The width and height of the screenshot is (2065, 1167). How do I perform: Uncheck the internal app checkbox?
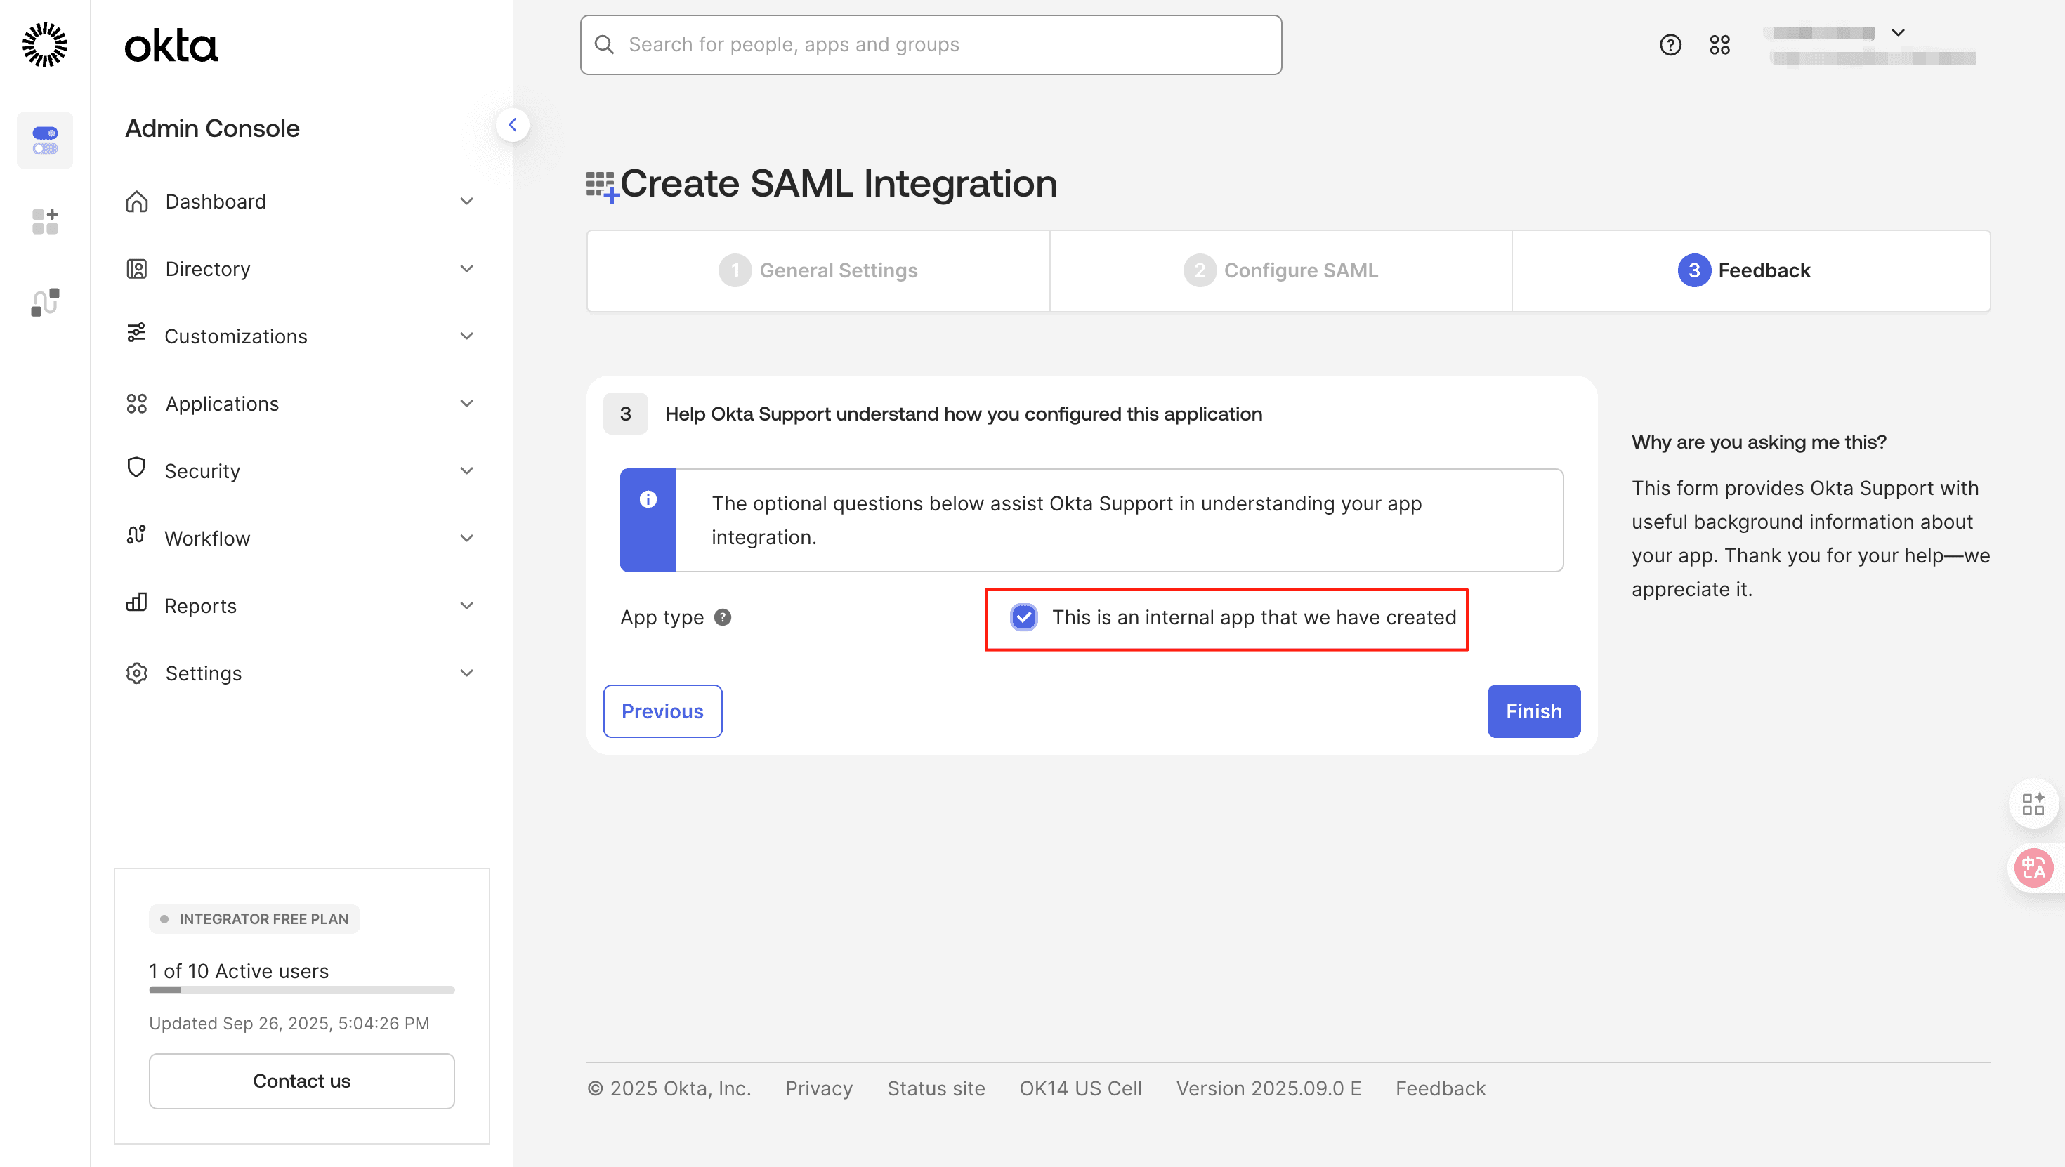pyautogui.click(x=1023, y=617)
